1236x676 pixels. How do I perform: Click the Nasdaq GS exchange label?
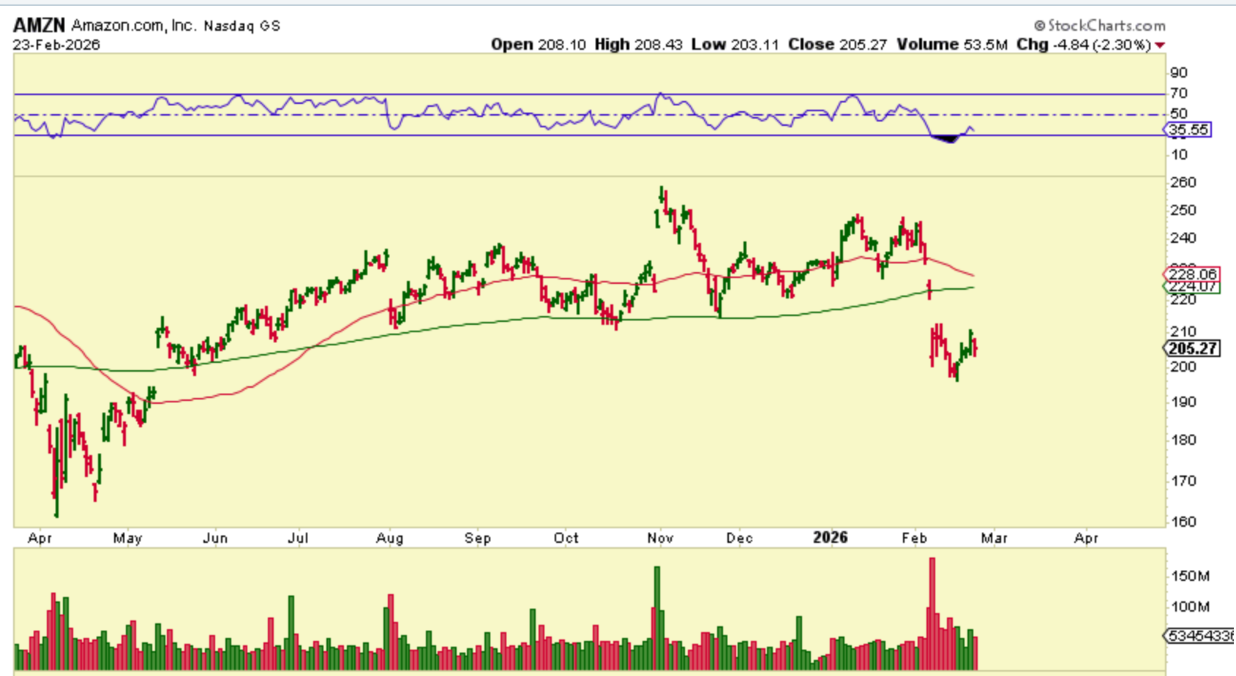point(241,26)
